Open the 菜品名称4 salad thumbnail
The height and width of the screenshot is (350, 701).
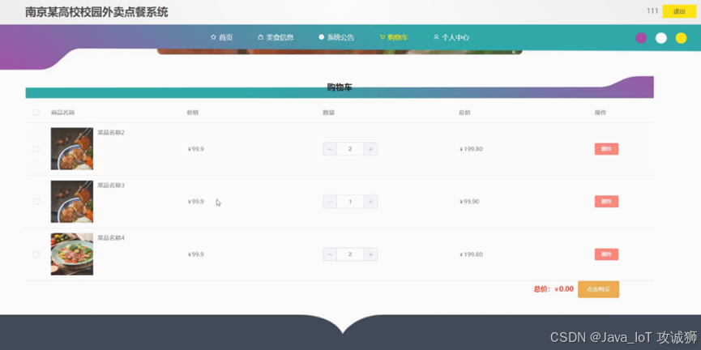(x=72, y=254)
